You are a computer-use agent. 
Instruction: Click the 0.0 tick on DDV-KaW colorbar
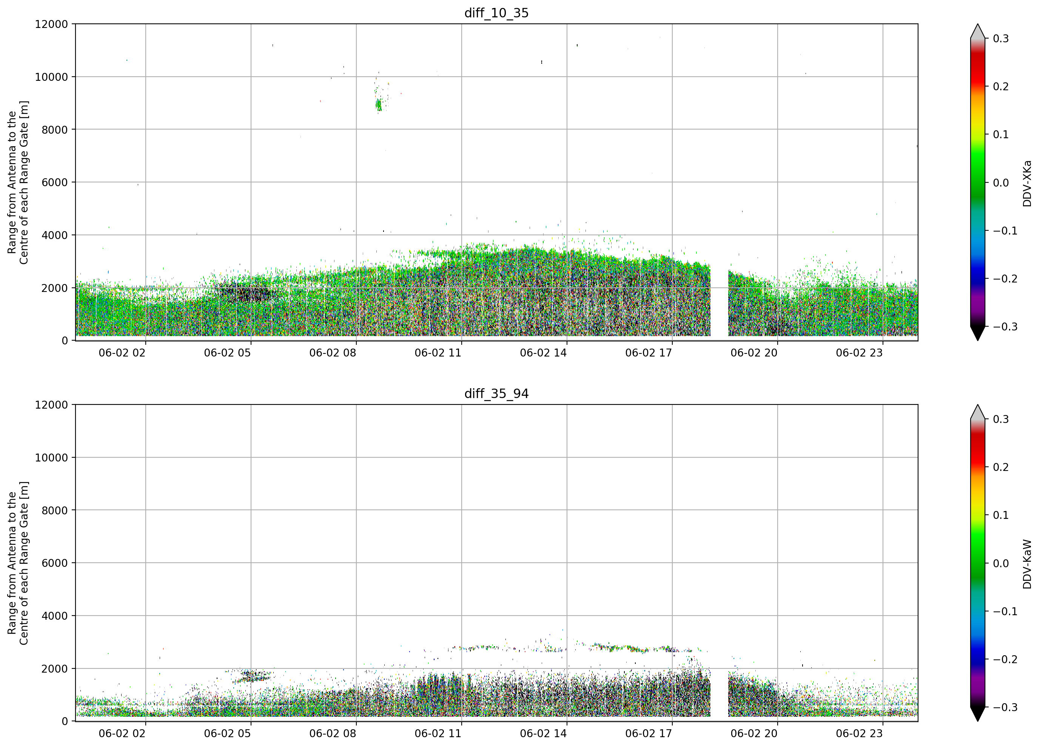coord(1001,563)
